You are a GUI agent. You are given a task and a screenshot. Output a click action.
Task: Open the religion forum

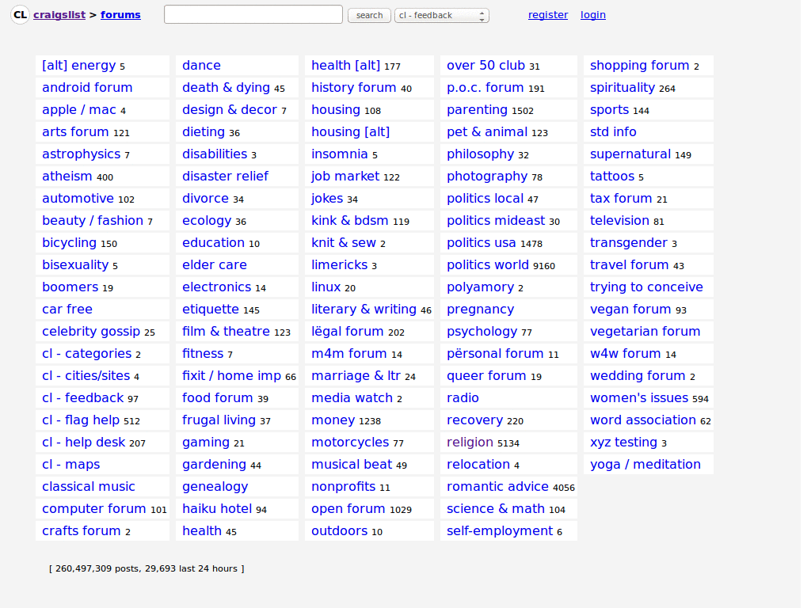coord(470,442)
